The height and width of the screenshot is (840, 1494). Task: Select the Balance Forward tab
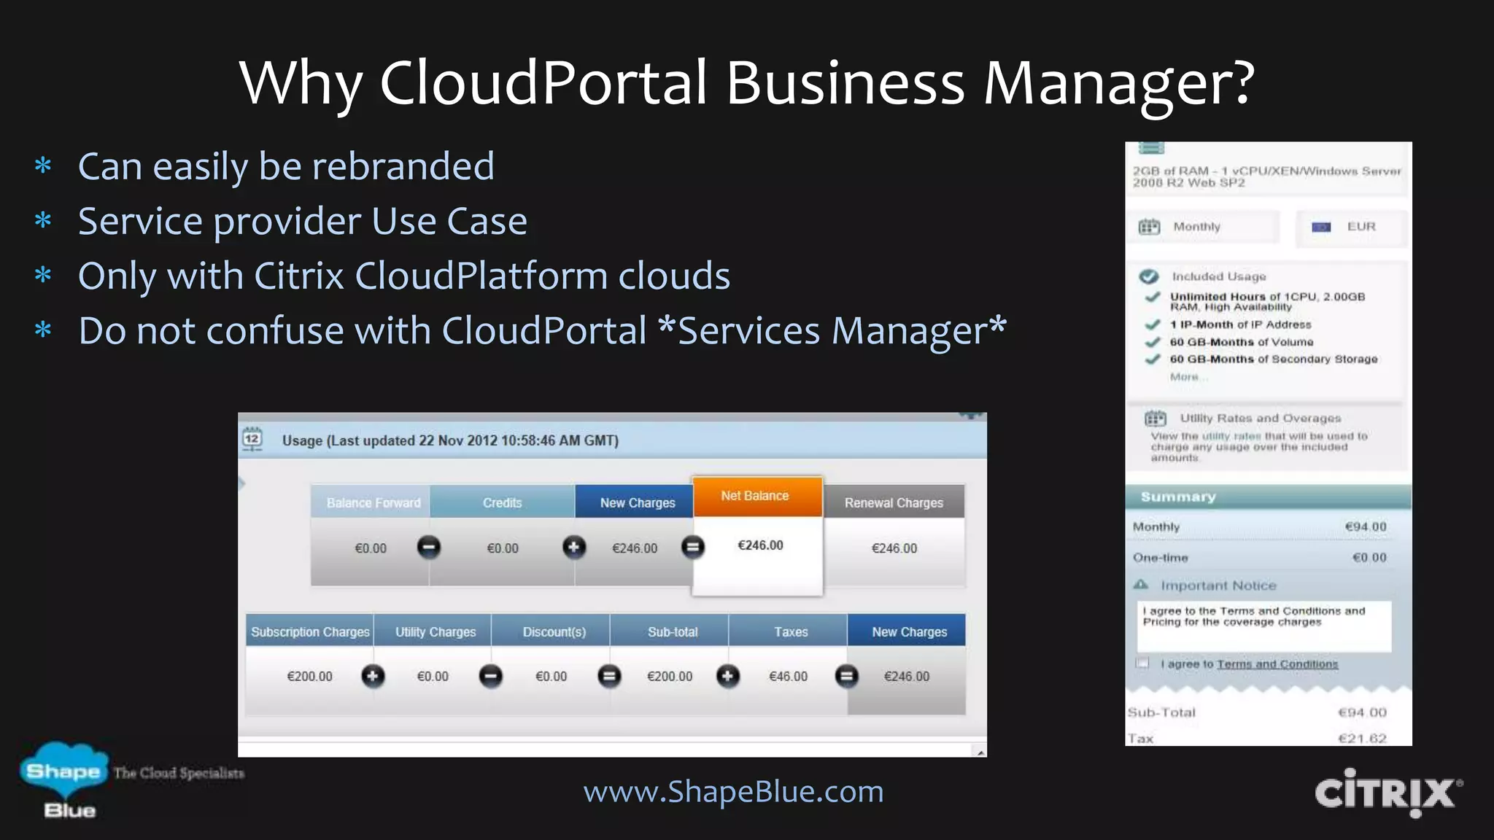(x=371, y=502)
